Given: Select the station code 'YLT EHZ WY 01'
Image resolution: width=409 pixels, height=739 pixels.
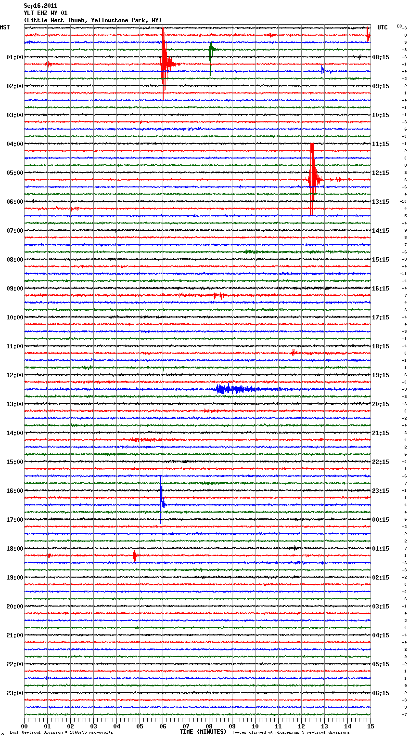Looking at the screenshot, I should 46,13.
